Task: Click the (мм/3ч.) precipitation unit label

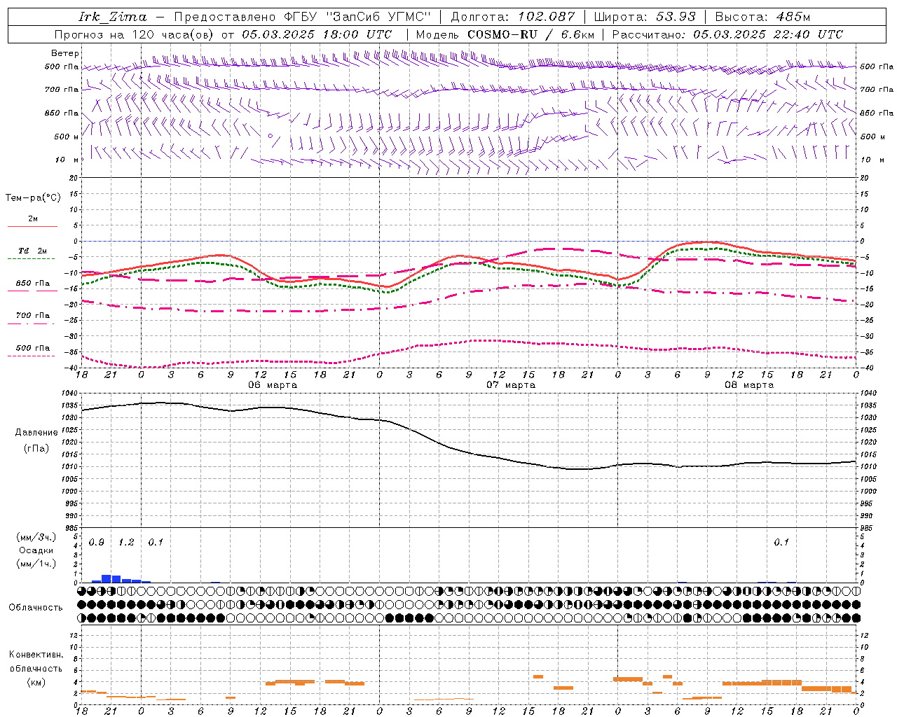Action: point(36,537)
